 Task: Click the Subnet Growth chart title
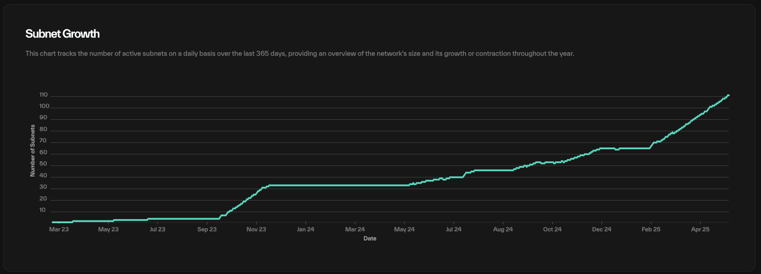(63, 34)
